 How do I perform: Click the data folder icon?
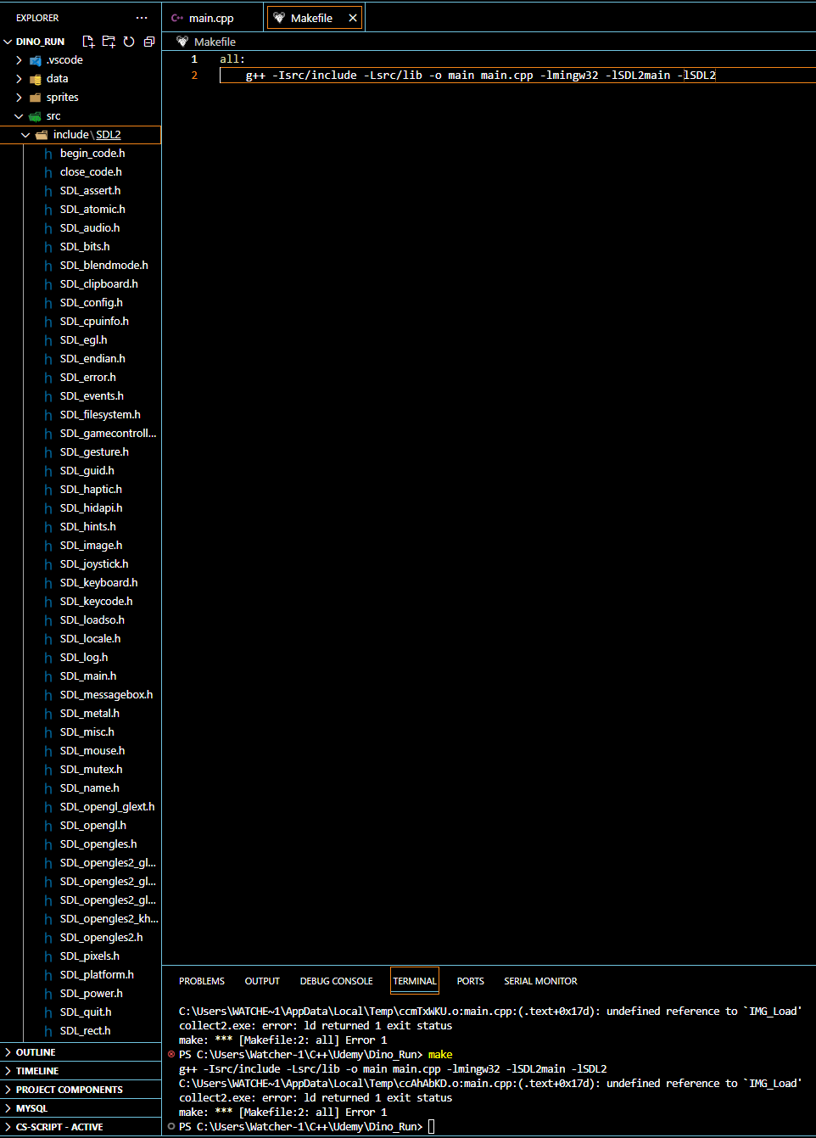[35, 79]
